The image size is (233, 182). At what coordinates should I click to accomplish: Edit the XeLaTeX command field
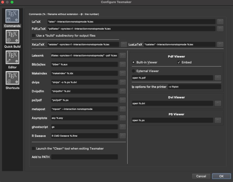[83, 44]
